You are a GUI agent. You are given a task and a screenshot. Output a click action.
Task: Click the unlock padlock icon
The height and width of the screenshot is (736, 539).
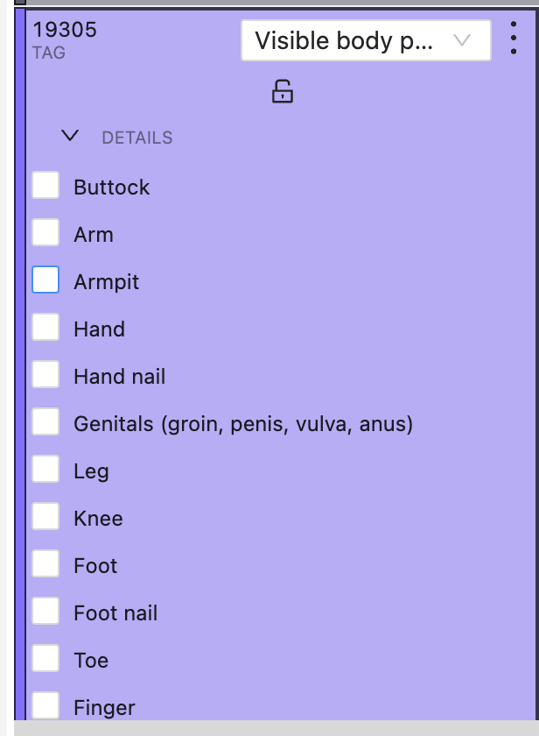[282, 91]
